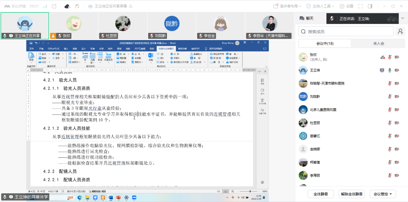Click the 4.2.1.2 验光人员技能 heading
Image resolution: width=408 pixels, height=202 pixels.
click(66, 128)
